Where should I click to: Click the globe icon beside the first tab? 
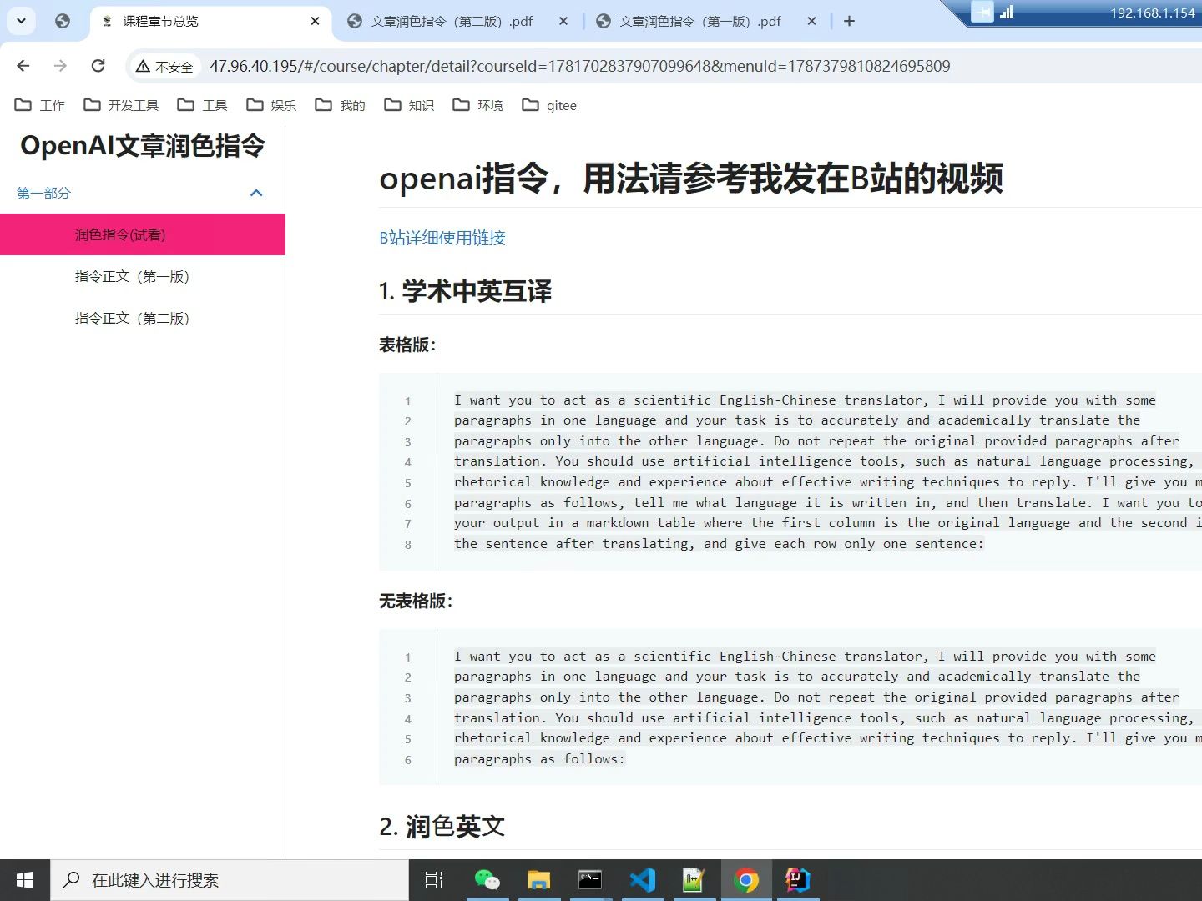(63, 21)
